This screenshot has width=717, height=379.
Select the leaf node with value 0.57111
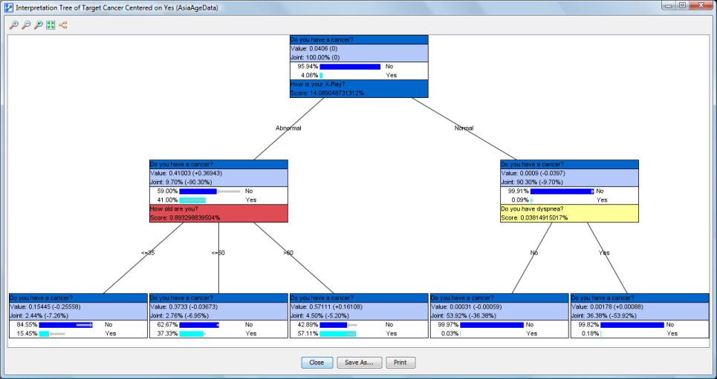coord(359,306)
